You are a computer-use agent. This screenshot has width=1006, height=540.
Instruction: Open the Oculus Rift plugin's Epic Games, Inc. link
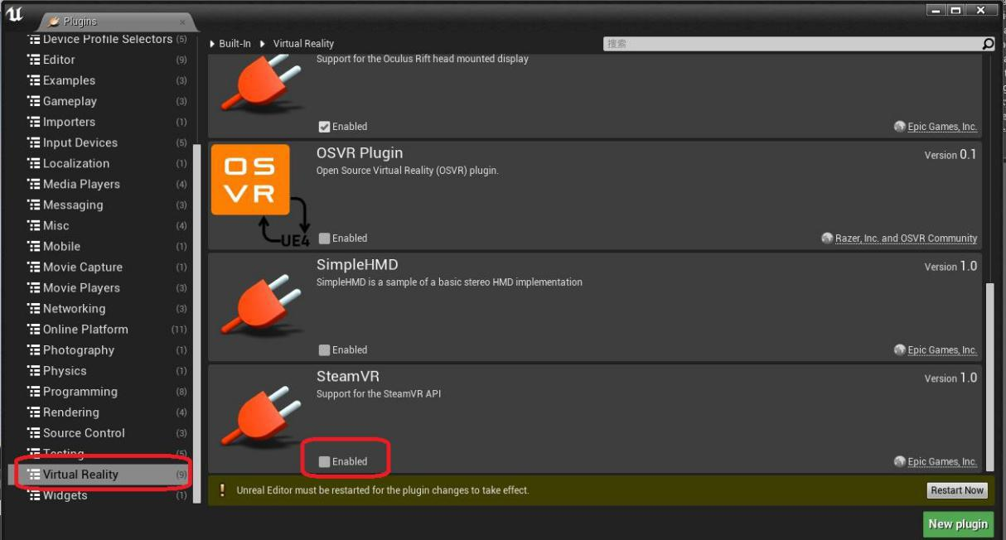coord(942,127)
